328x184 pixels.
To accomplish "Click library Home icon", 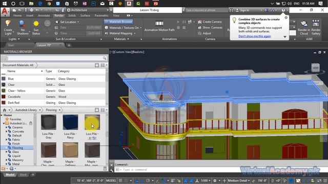I will pos(5,110).
